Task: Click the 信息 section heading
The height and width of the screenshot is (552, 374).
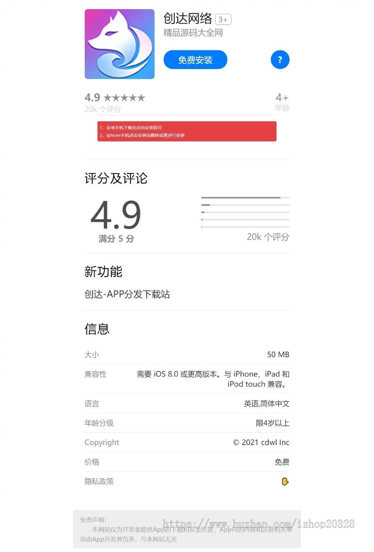Action: pyautogui.click(x=97, y=329)
